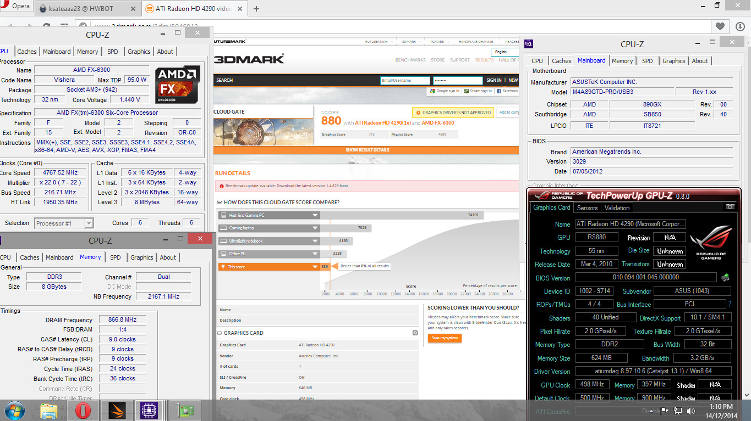
Task: Bookmark page with the heart icon
Action: [720, 26]
